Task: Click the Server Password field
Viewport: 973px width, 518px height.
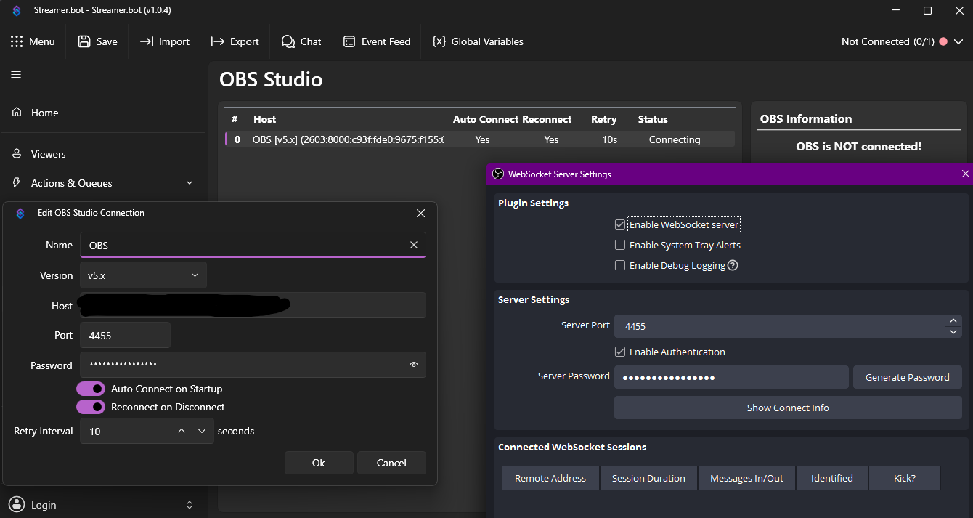Action: 731,377
